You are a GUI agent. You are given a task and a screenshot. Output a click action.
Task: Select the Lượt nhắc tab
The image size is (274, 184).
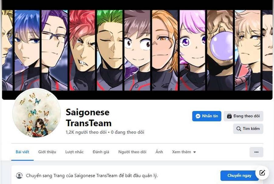pos(75,152)
